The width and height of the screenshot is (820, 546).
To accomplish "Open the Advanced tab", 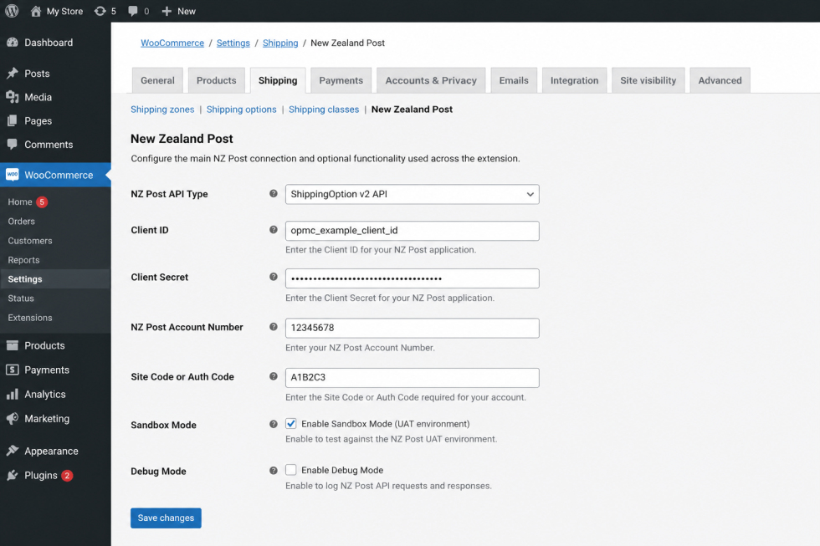I will click(x=720, y=80).
